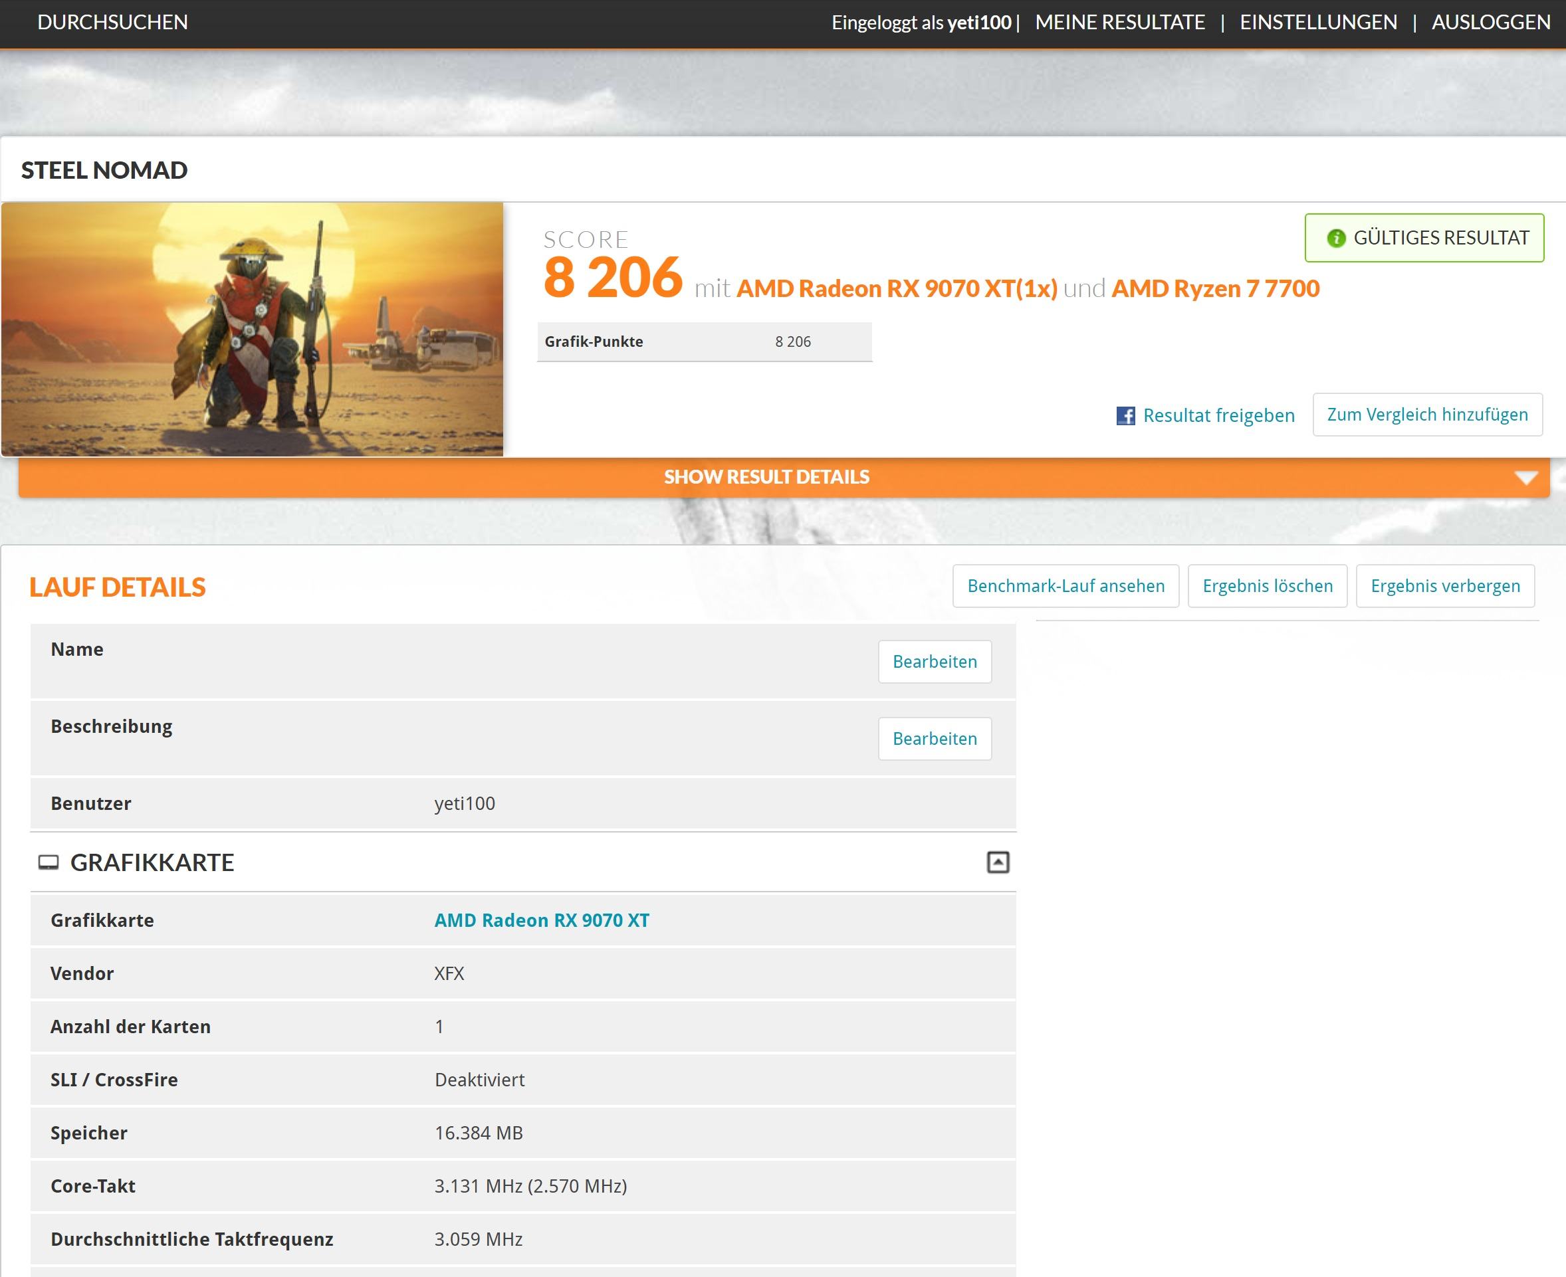Open EINSTELLUNGEN in the top bar

1318,22
